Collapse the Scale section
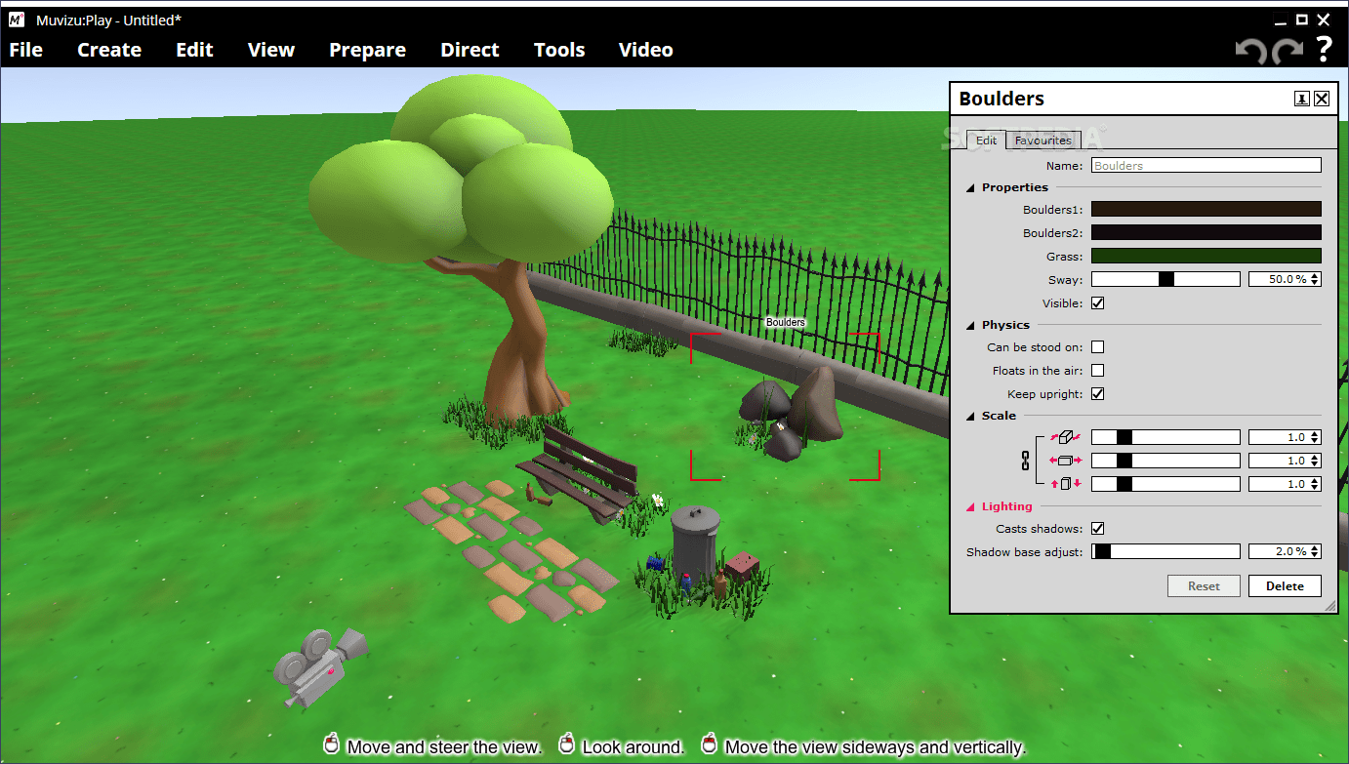This screenshot has width=1349, height=764. pos(971,416)
